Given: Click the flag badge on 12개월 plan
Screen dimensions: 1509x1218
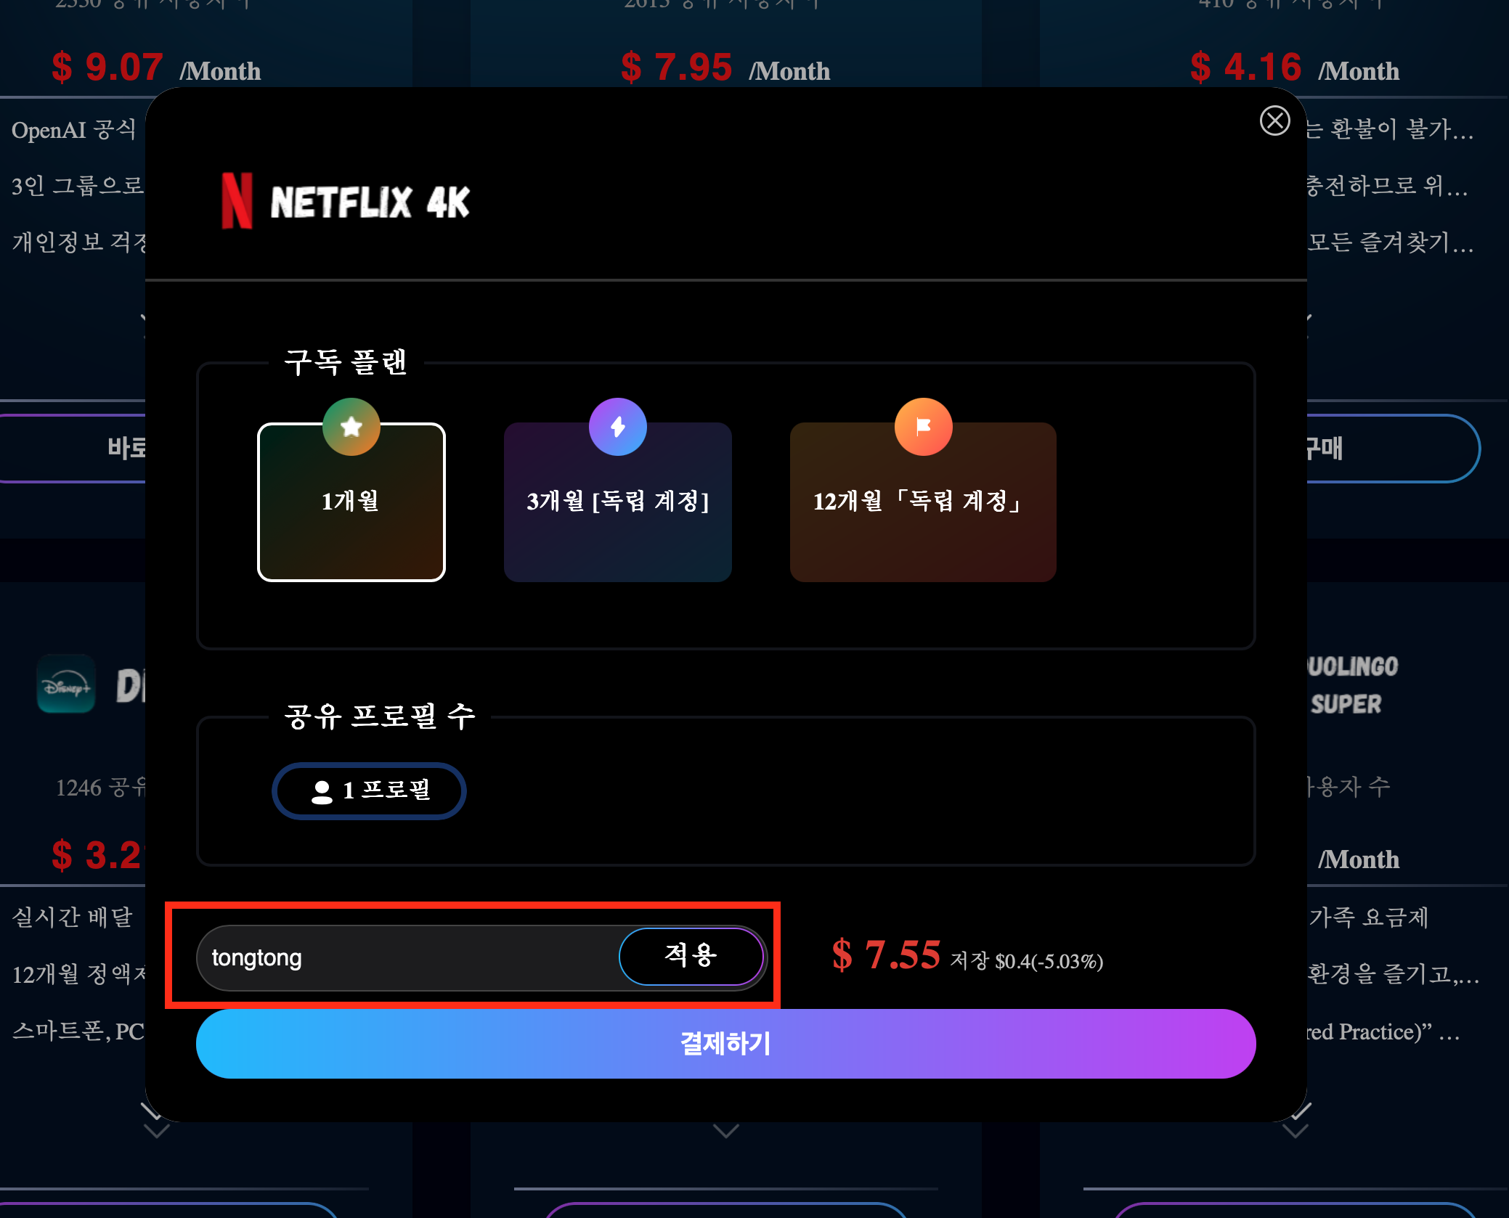Looking at the screenshot, I should (x=923, y=427).
